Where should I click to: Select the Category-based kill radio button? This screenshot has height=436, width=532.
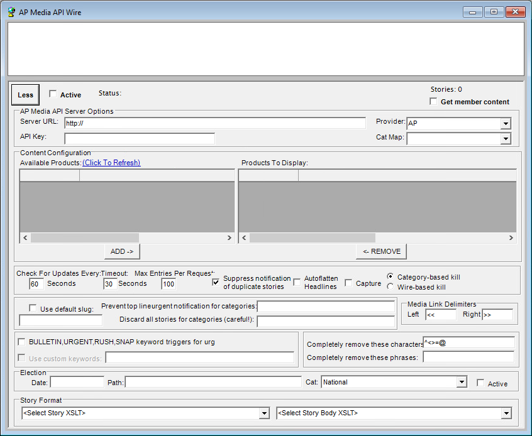(x=390, y=276)
